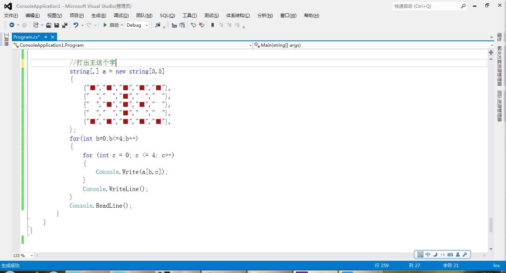Undo the last edit via toolbar arrow

[x=76, y=25]
